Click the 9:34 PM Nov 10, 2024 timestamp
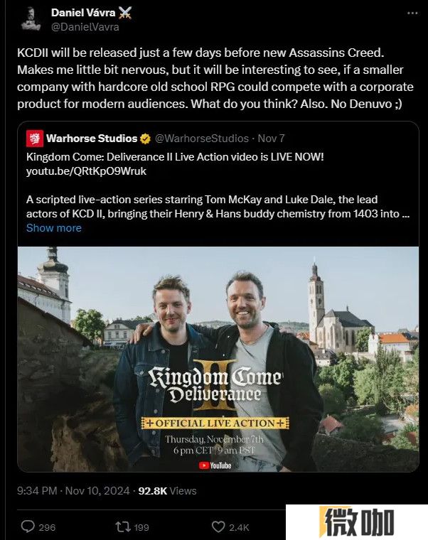The width and height of the screenshot is (428, 540). tap(73, 491)
